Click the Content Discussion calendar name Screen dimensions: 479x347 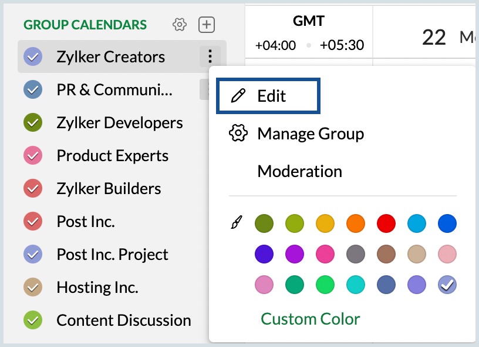(123, 321)
